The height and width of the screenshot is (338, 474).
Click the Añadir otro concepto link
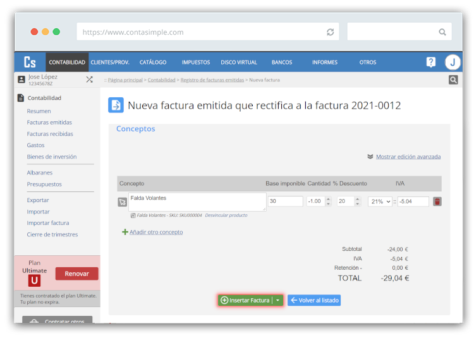pyautogui.click(x=156, y=232)
